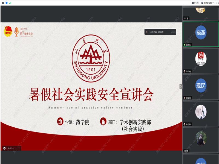Collapse the participant video sidebar with the arrow
The height and width of the screenshot is (164, 219).
[x=181, y=86]
